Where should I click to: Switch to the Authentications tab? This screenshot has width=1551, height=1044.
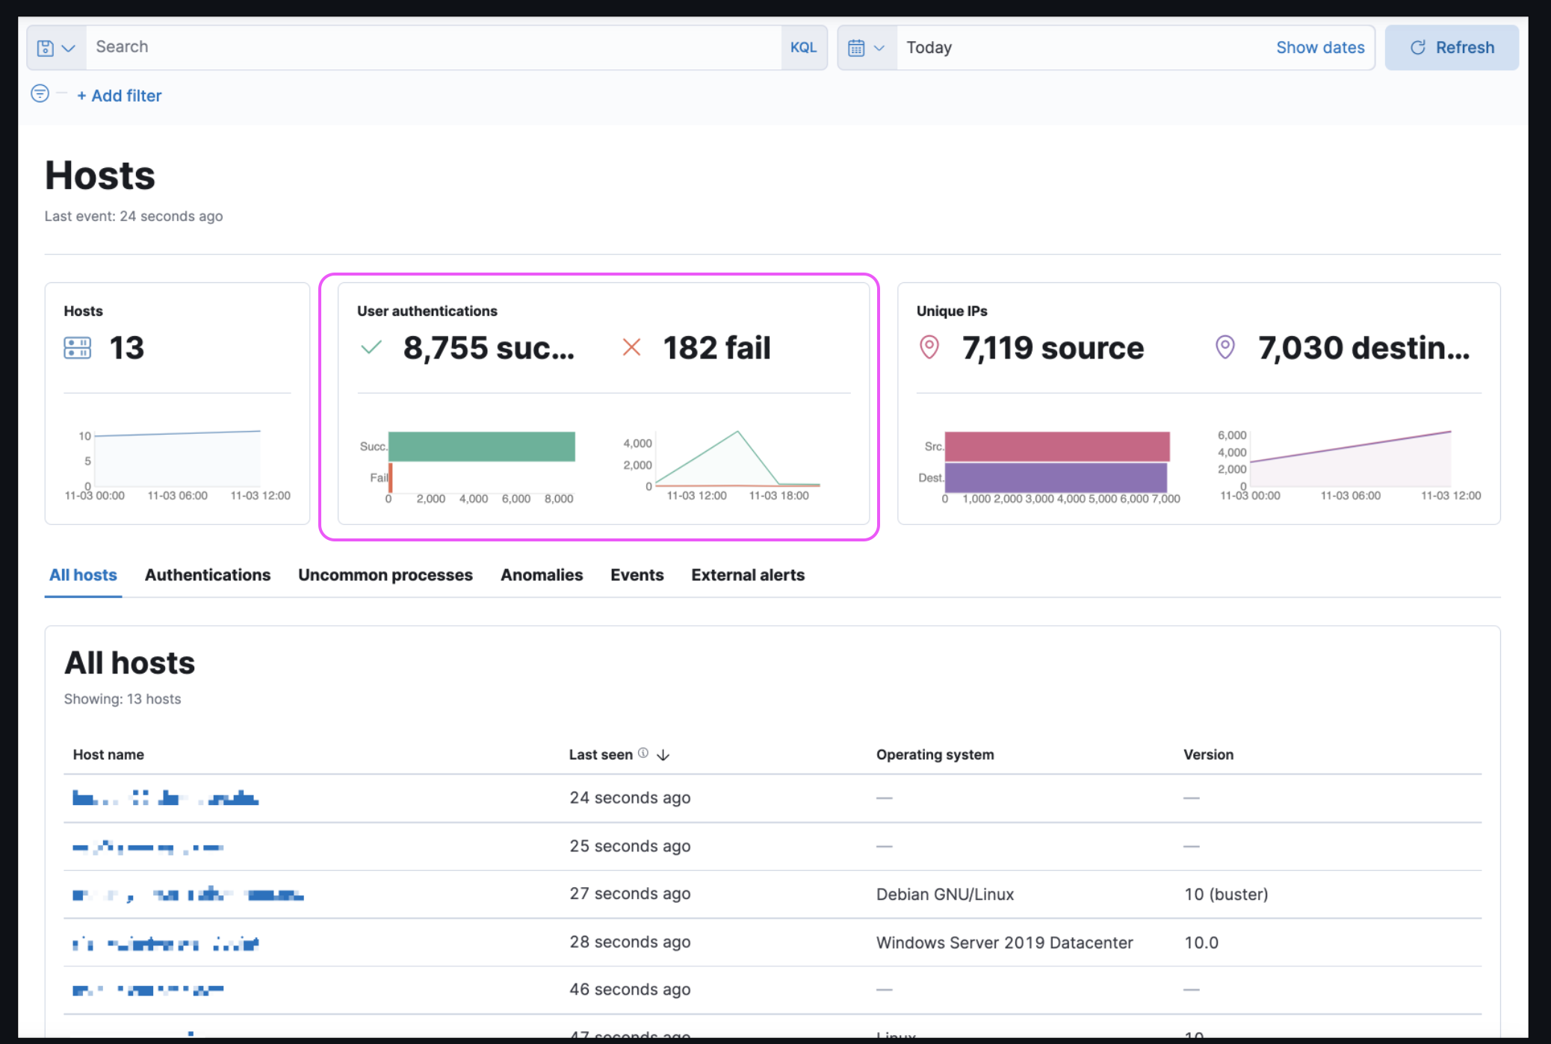point(208,575)
